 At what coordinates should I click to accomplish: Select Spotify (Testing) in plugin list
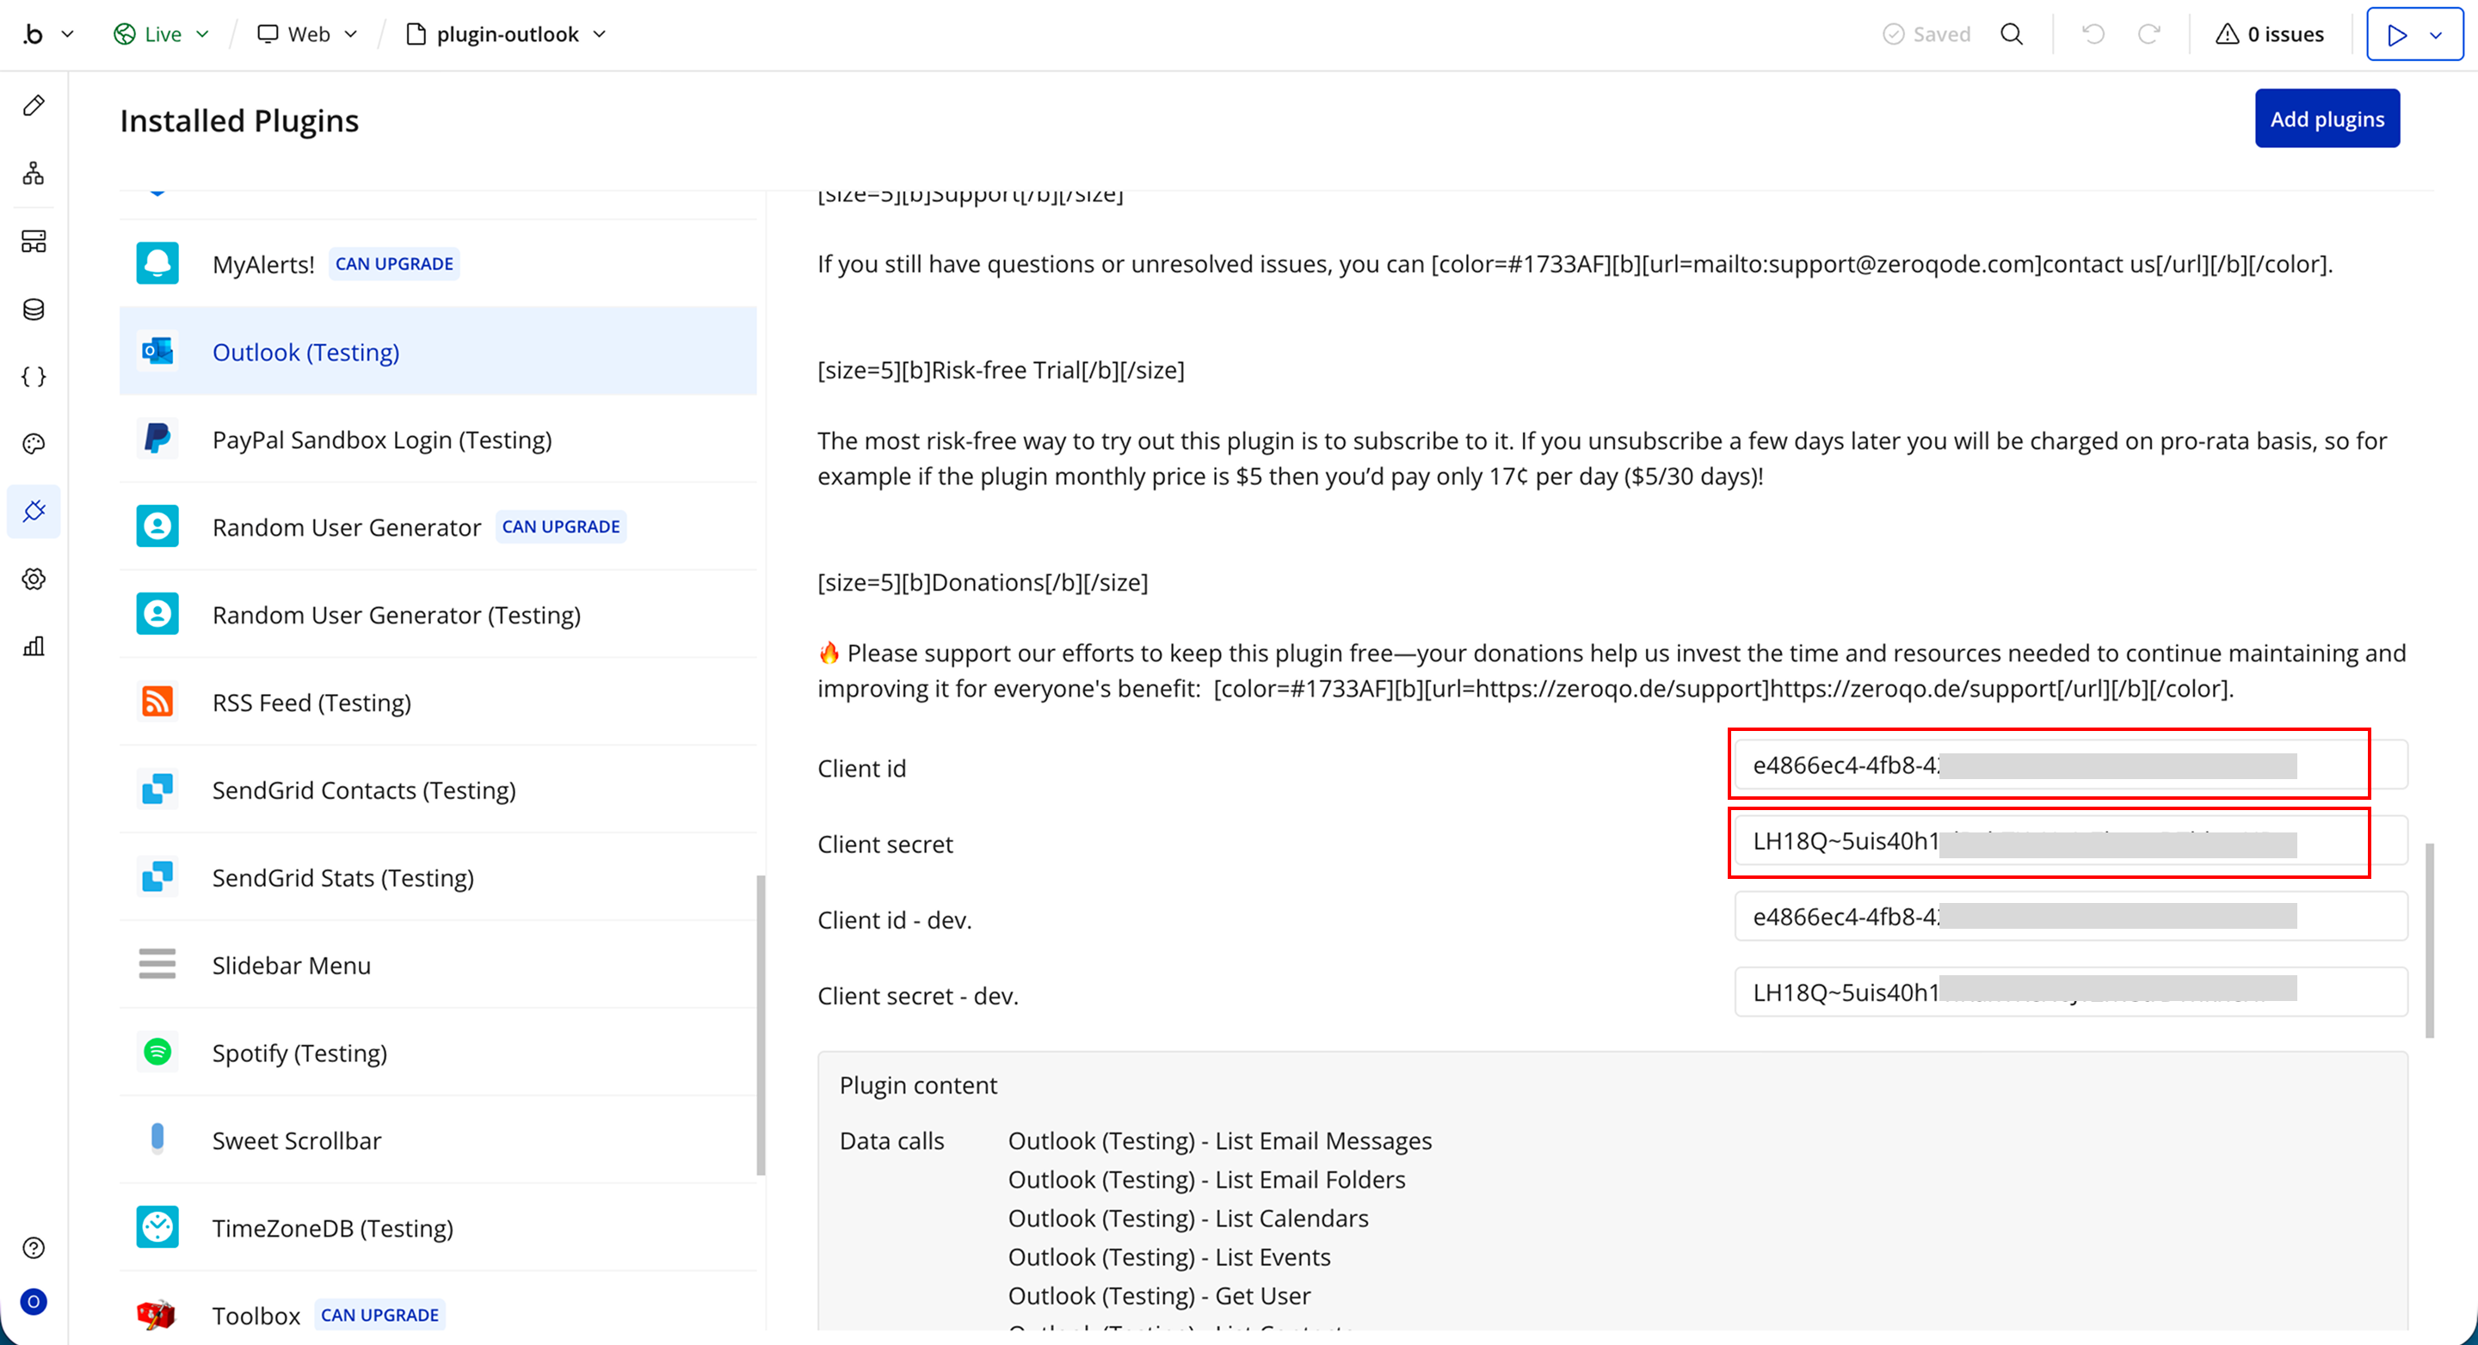(299, 1053)
